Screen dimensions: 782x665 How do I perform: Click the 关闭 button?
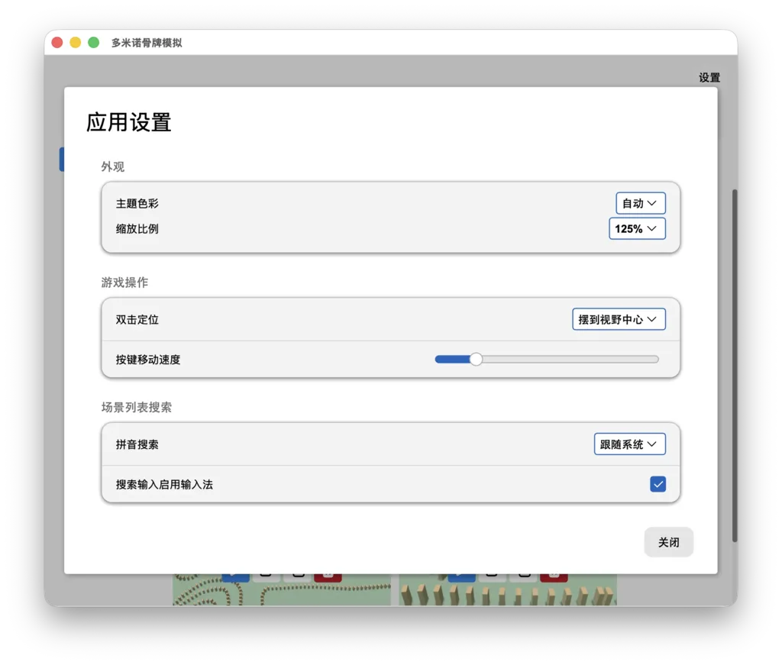[668, 542]
